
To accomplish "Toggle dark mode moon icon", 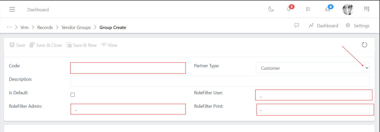I will [x=271, y=9].
